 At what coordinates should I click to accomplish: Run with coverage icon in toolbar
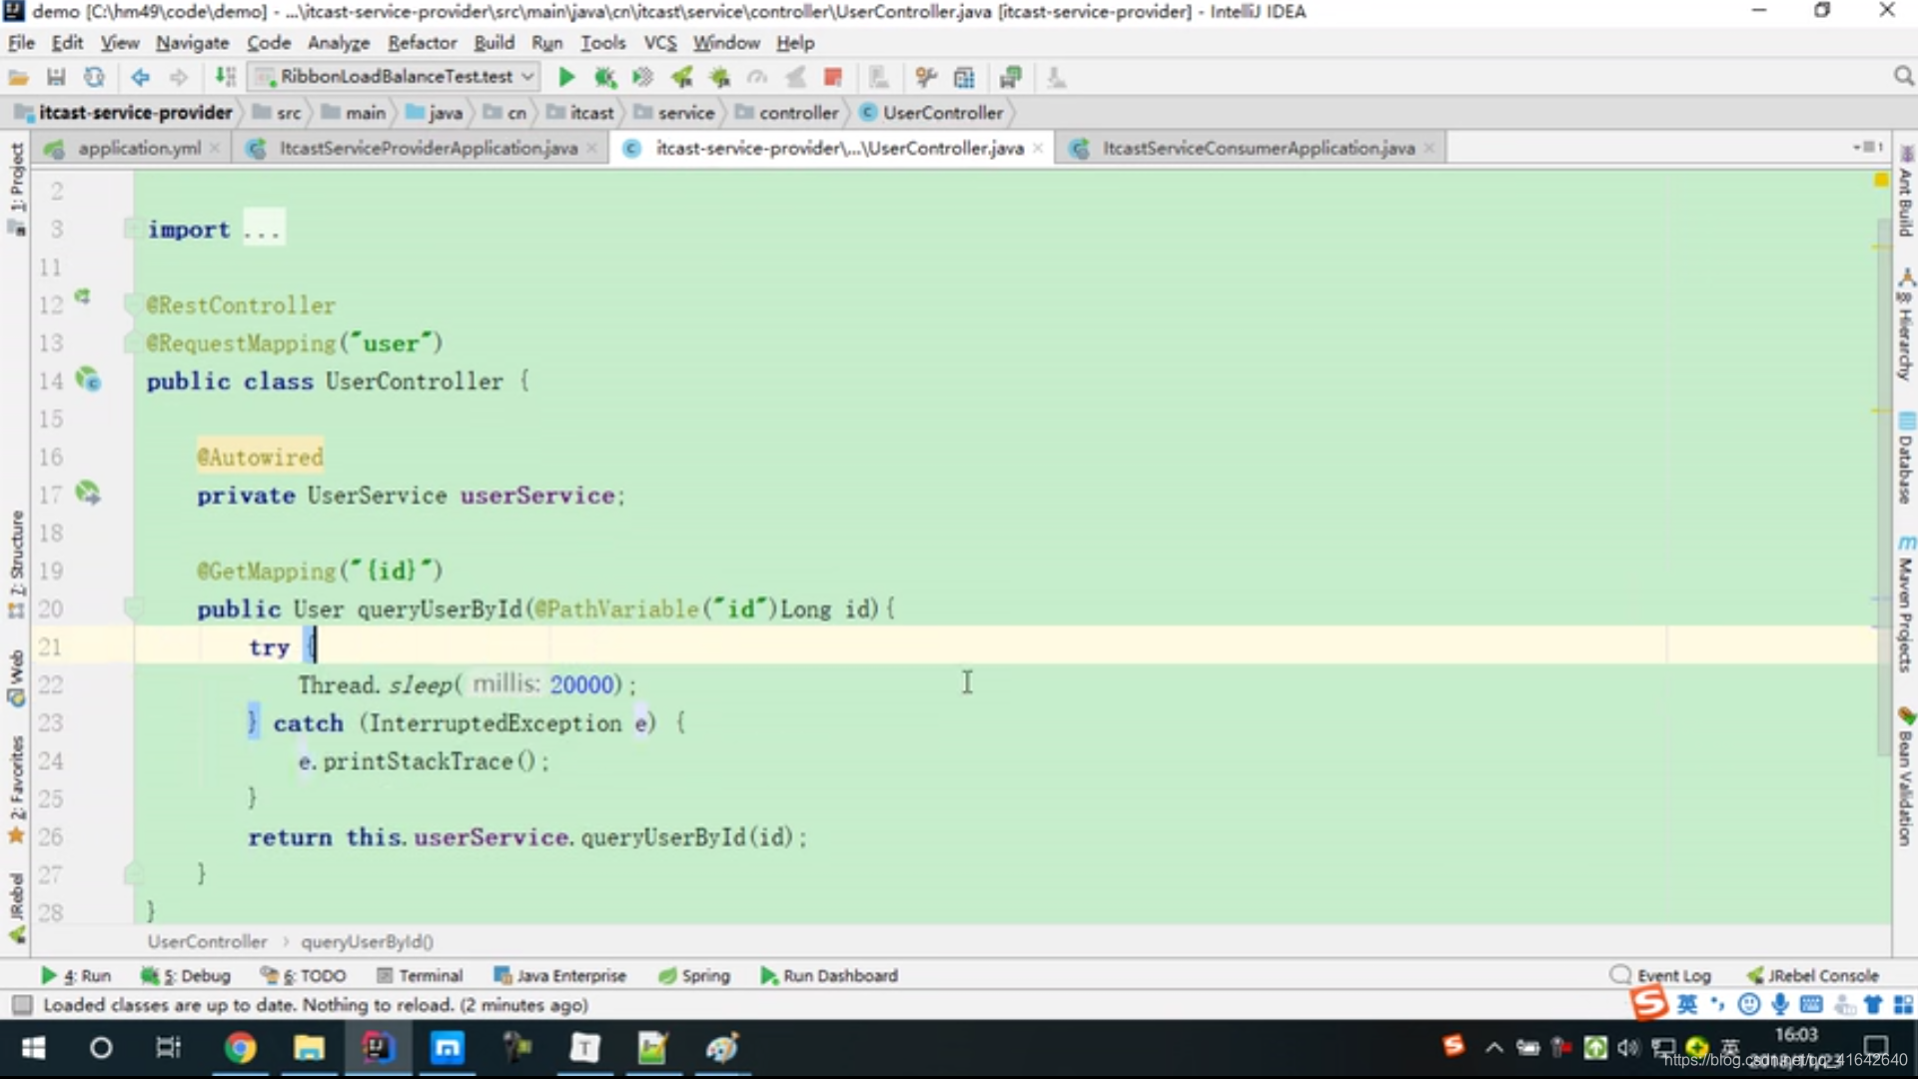[642, 77]
